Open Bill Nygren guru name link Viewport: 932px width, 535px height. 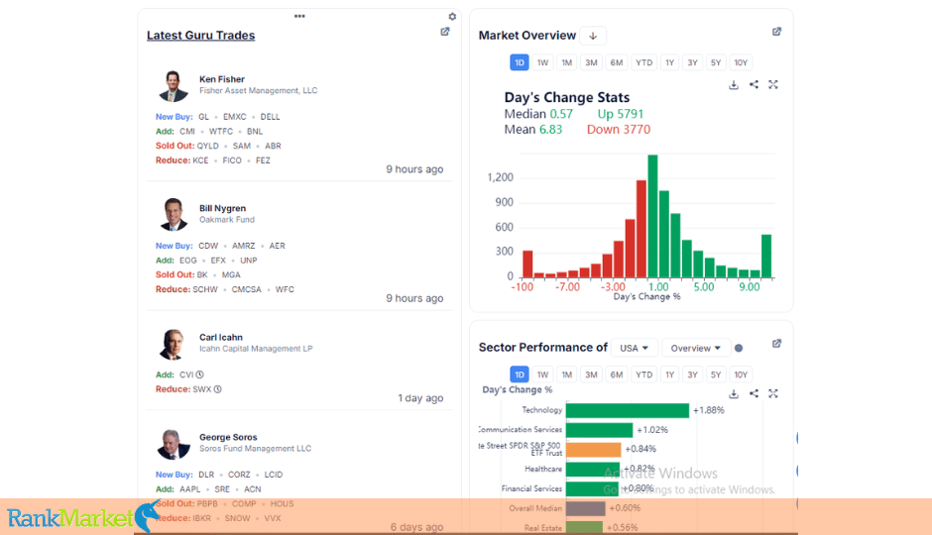click(x=222, y=208)
